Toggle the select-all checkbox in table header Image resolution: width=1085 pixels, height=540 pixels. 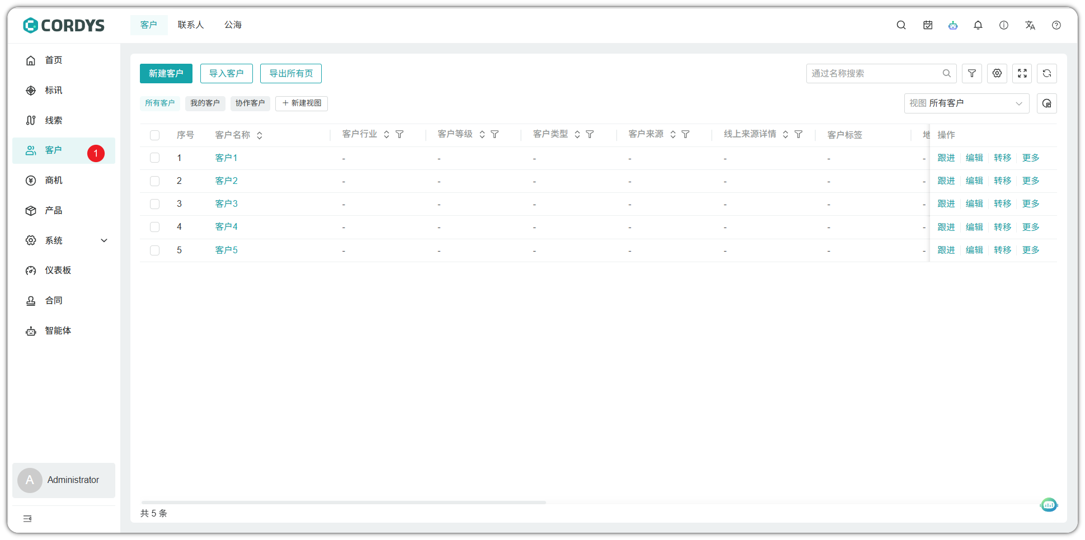pyautogui.click(x=155, y=135)
